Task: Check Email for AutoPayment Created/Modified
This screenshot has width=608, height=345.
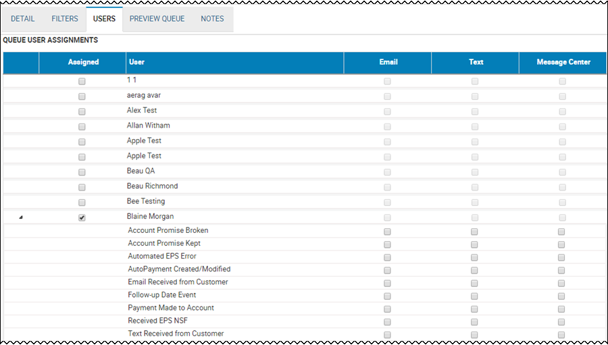Action: click(x=387, y=270)
